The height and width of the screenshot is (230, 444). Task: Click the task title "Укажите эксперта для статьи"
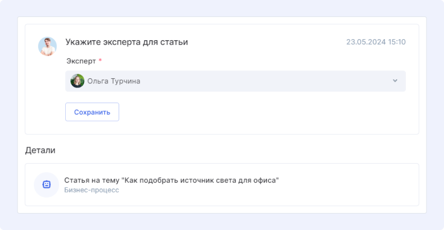[126, 42]
